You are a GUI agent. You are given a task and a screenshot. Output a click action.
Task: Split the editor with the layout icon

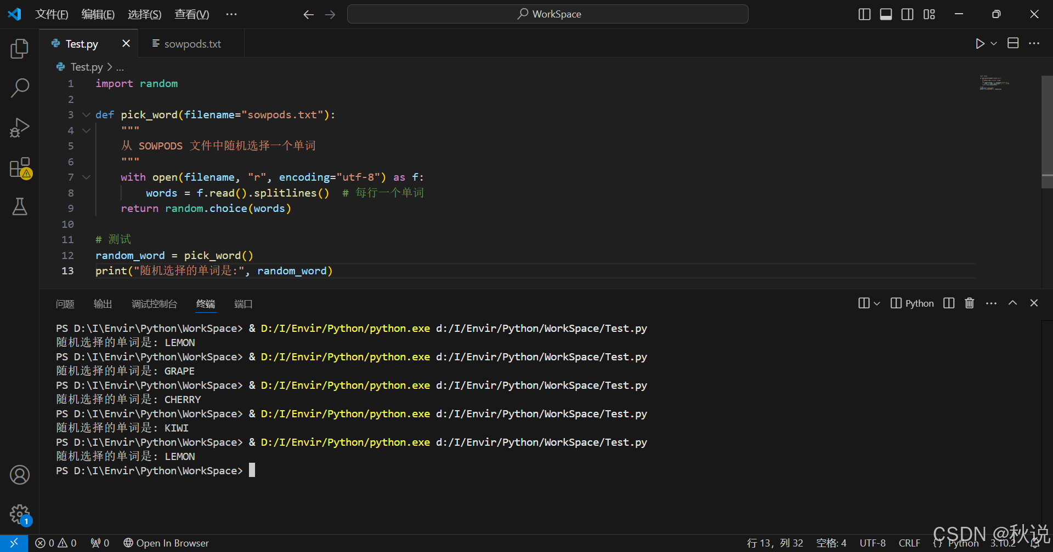[1013, 43]
